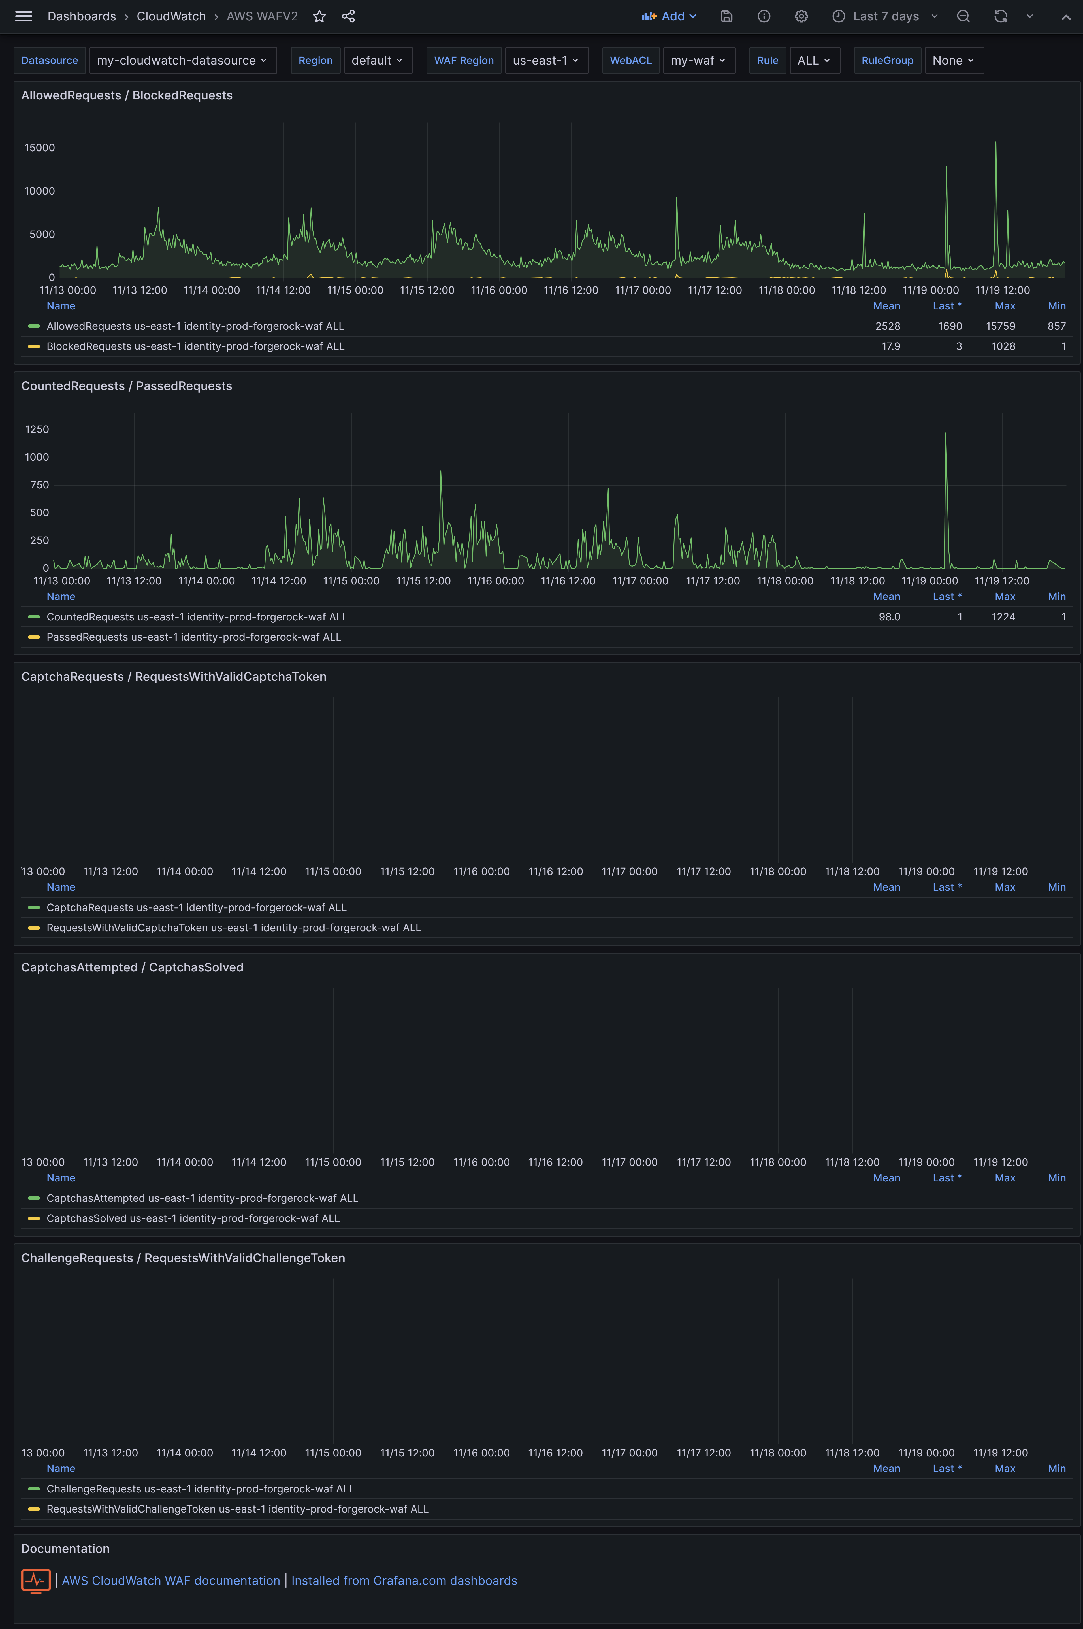Open AWS CloudWatch WAF documentation link
The width and height of the screenshot is (1083, 1629).
click(x=170, y=1581)
